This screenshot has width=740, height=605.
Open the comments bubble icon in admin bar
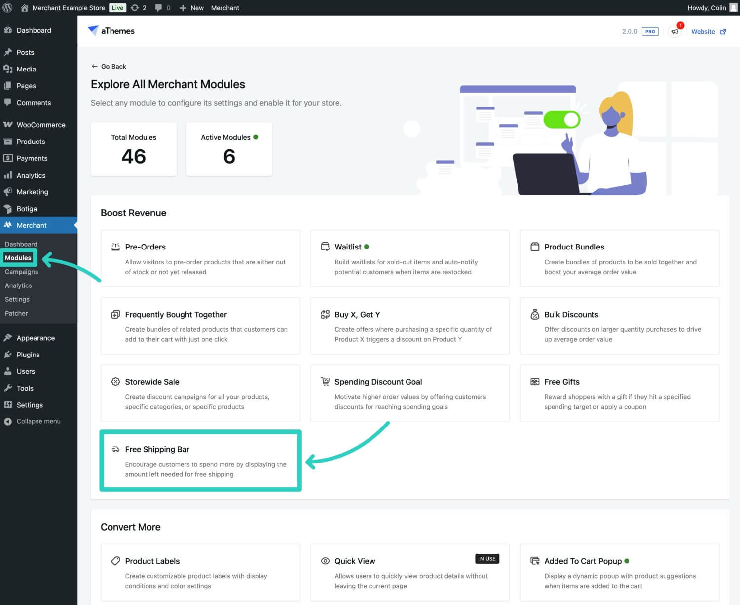[158, 8]
